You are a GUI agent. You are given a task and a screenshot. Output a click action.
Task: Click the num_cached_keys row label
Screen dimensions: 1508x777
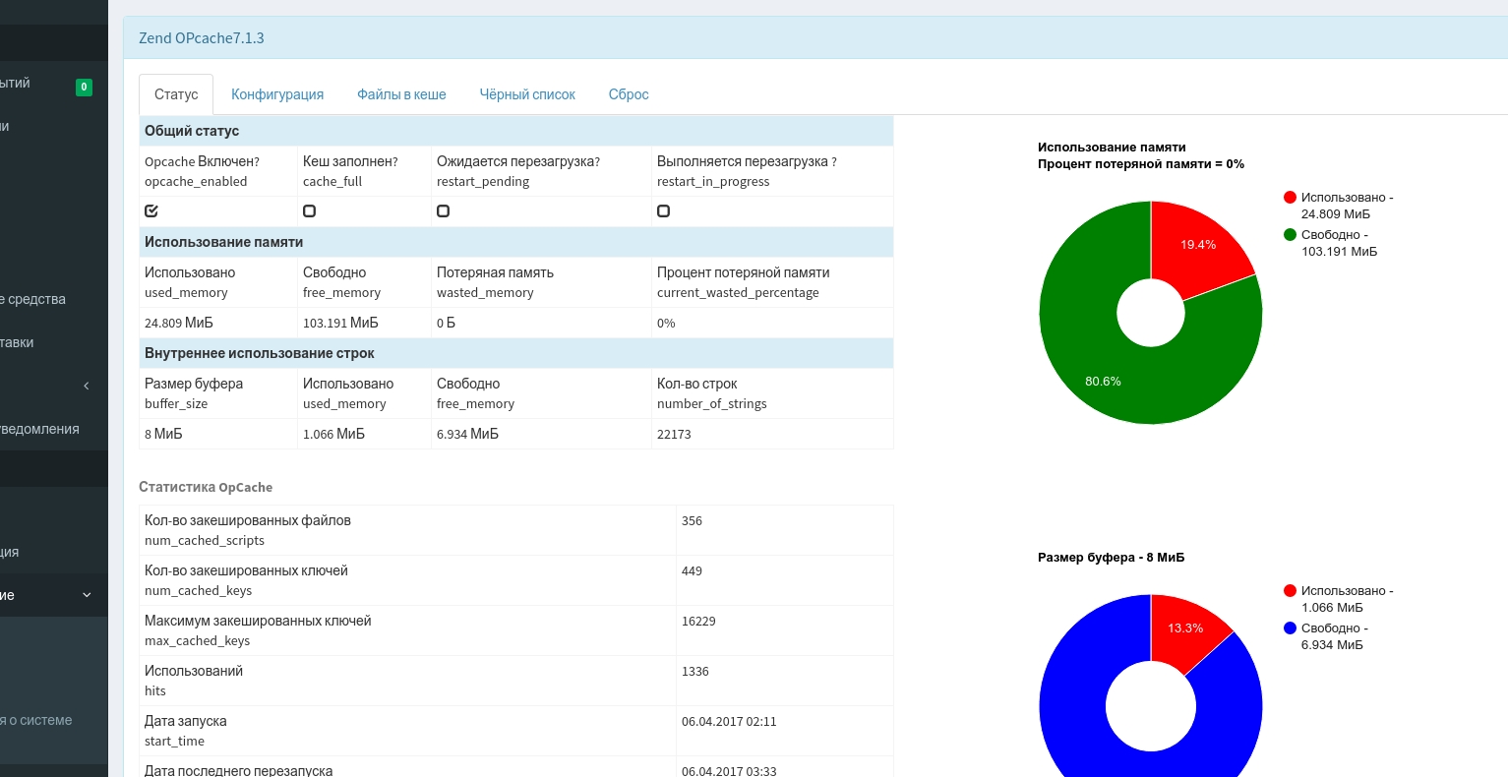[x=246, y=580]
